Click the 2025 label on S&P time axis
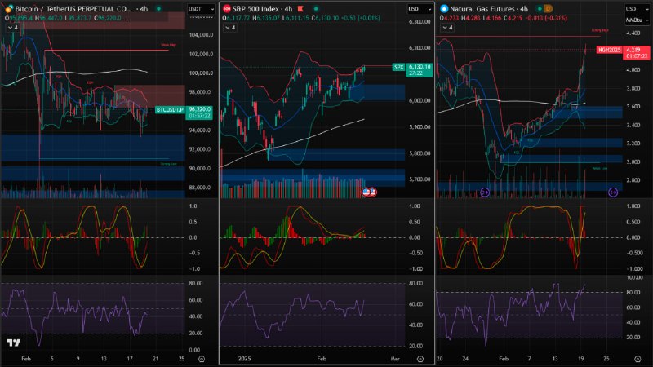Screen dimensions: 653x367 [x=244, y=359]
